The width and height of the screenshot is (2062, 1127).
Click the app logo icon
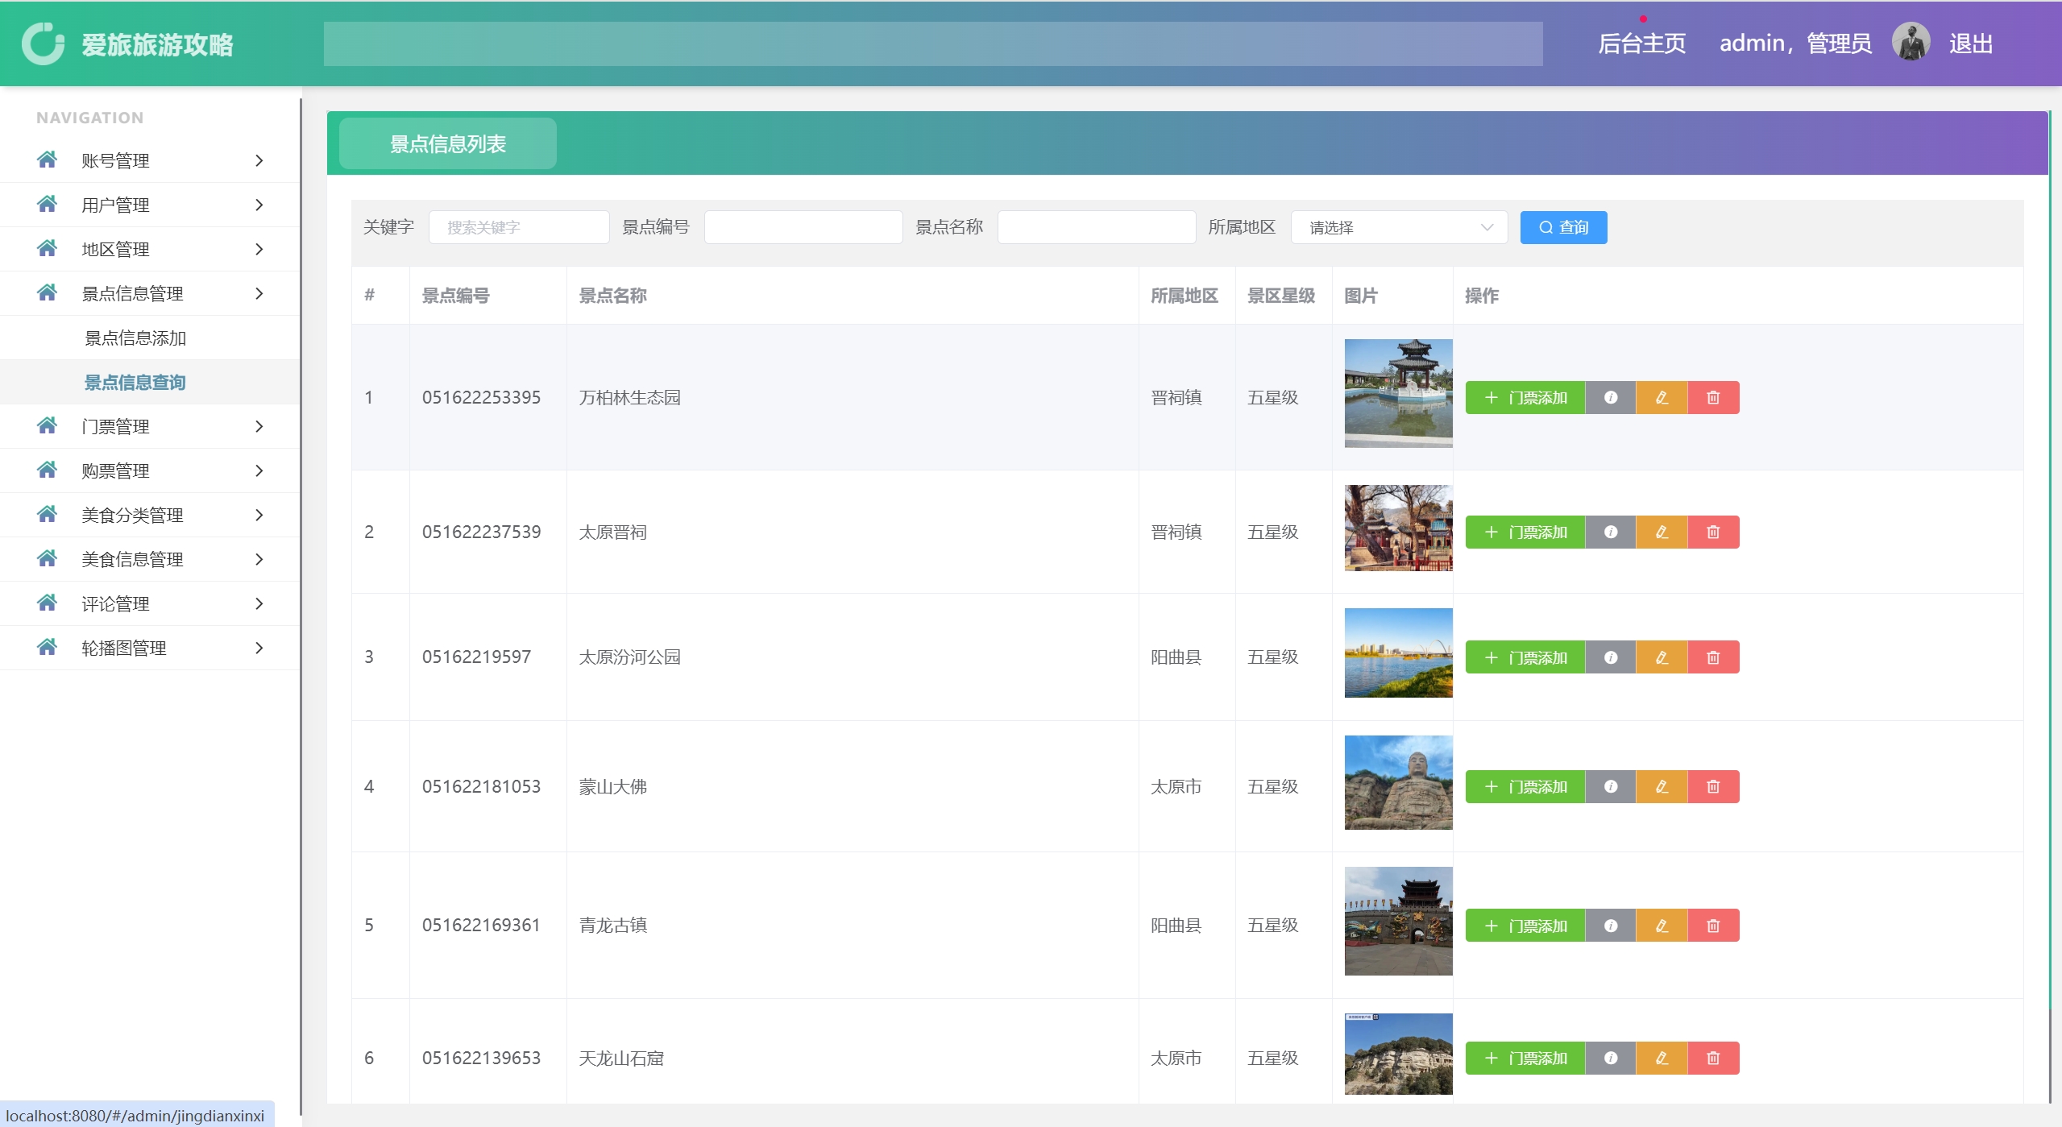click(43, 44)
